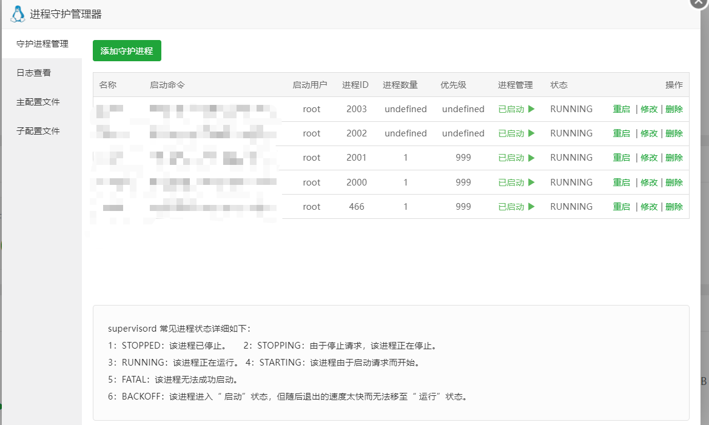Open the 子配置文件 section

coord(38,130)
